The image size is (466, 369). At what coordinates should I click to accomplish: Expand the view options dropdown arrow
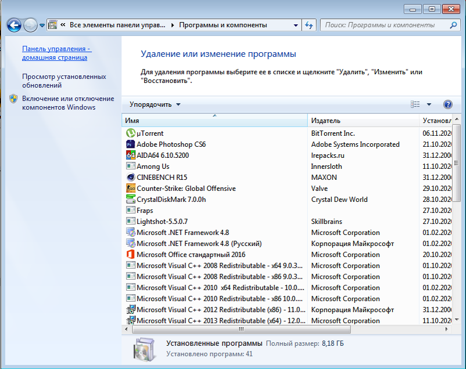tap(429, 104)
